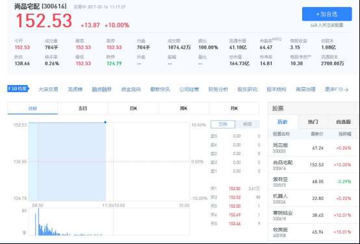Screen dimensions: 360x244
Task: Open the 大宗交易 link
Action: coord(48,89)
